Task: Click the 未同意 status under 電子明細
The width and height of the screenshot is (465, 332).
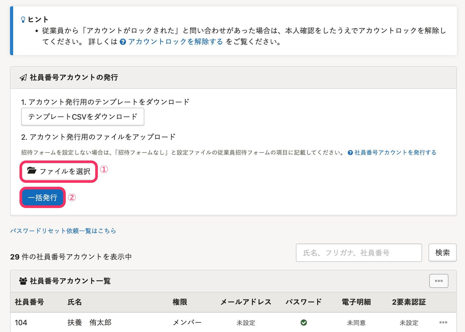Action: click(356, 323)
